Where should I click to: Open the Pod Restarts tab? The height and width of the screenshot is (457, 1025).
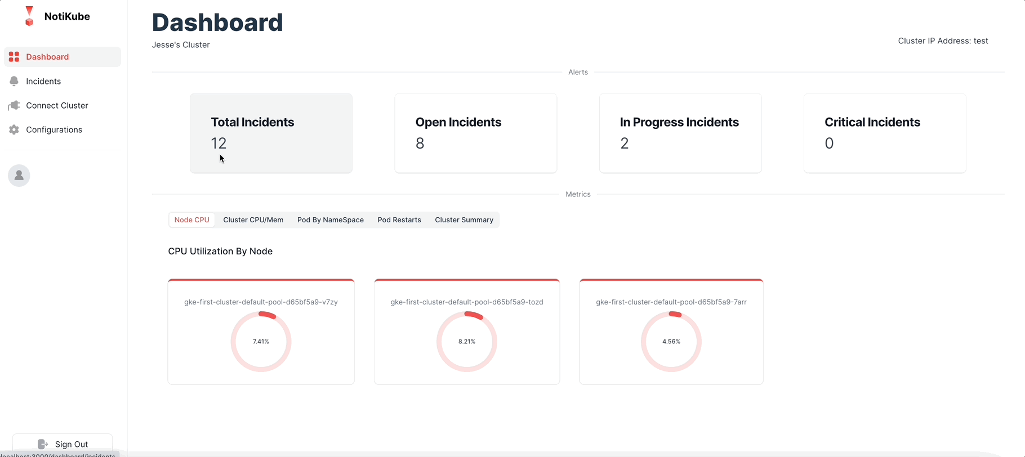coord(399,220)
